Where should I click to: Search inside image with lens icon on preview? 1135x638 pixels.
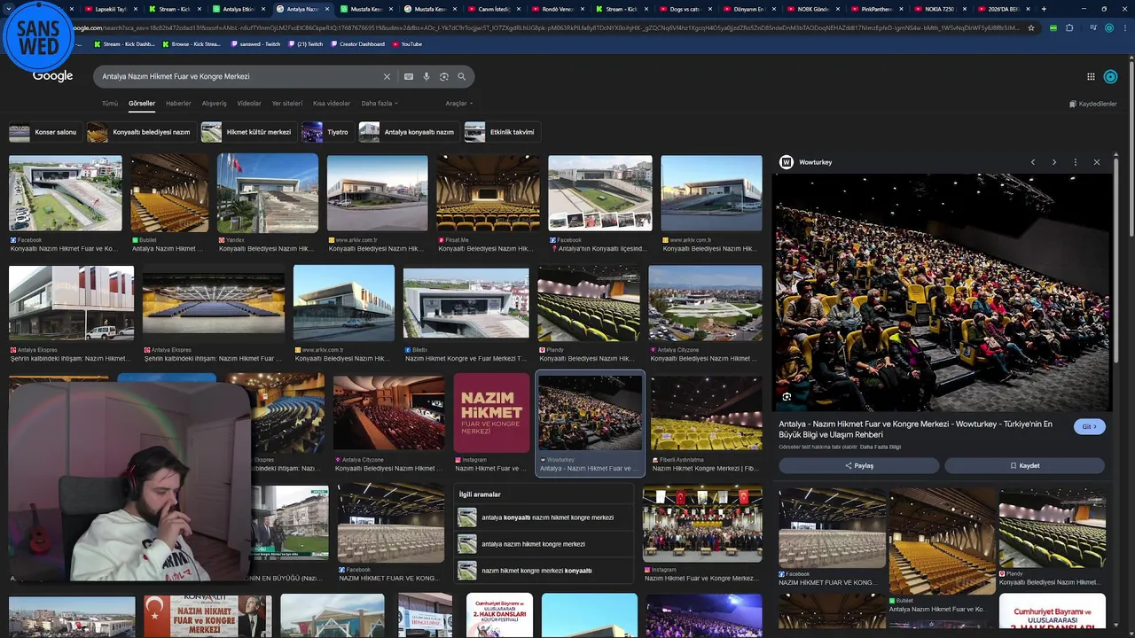787,397
